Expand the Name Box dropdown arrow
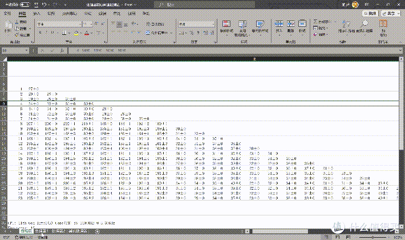This screenshot has height=240, width=405. click(x=26, y=51)
